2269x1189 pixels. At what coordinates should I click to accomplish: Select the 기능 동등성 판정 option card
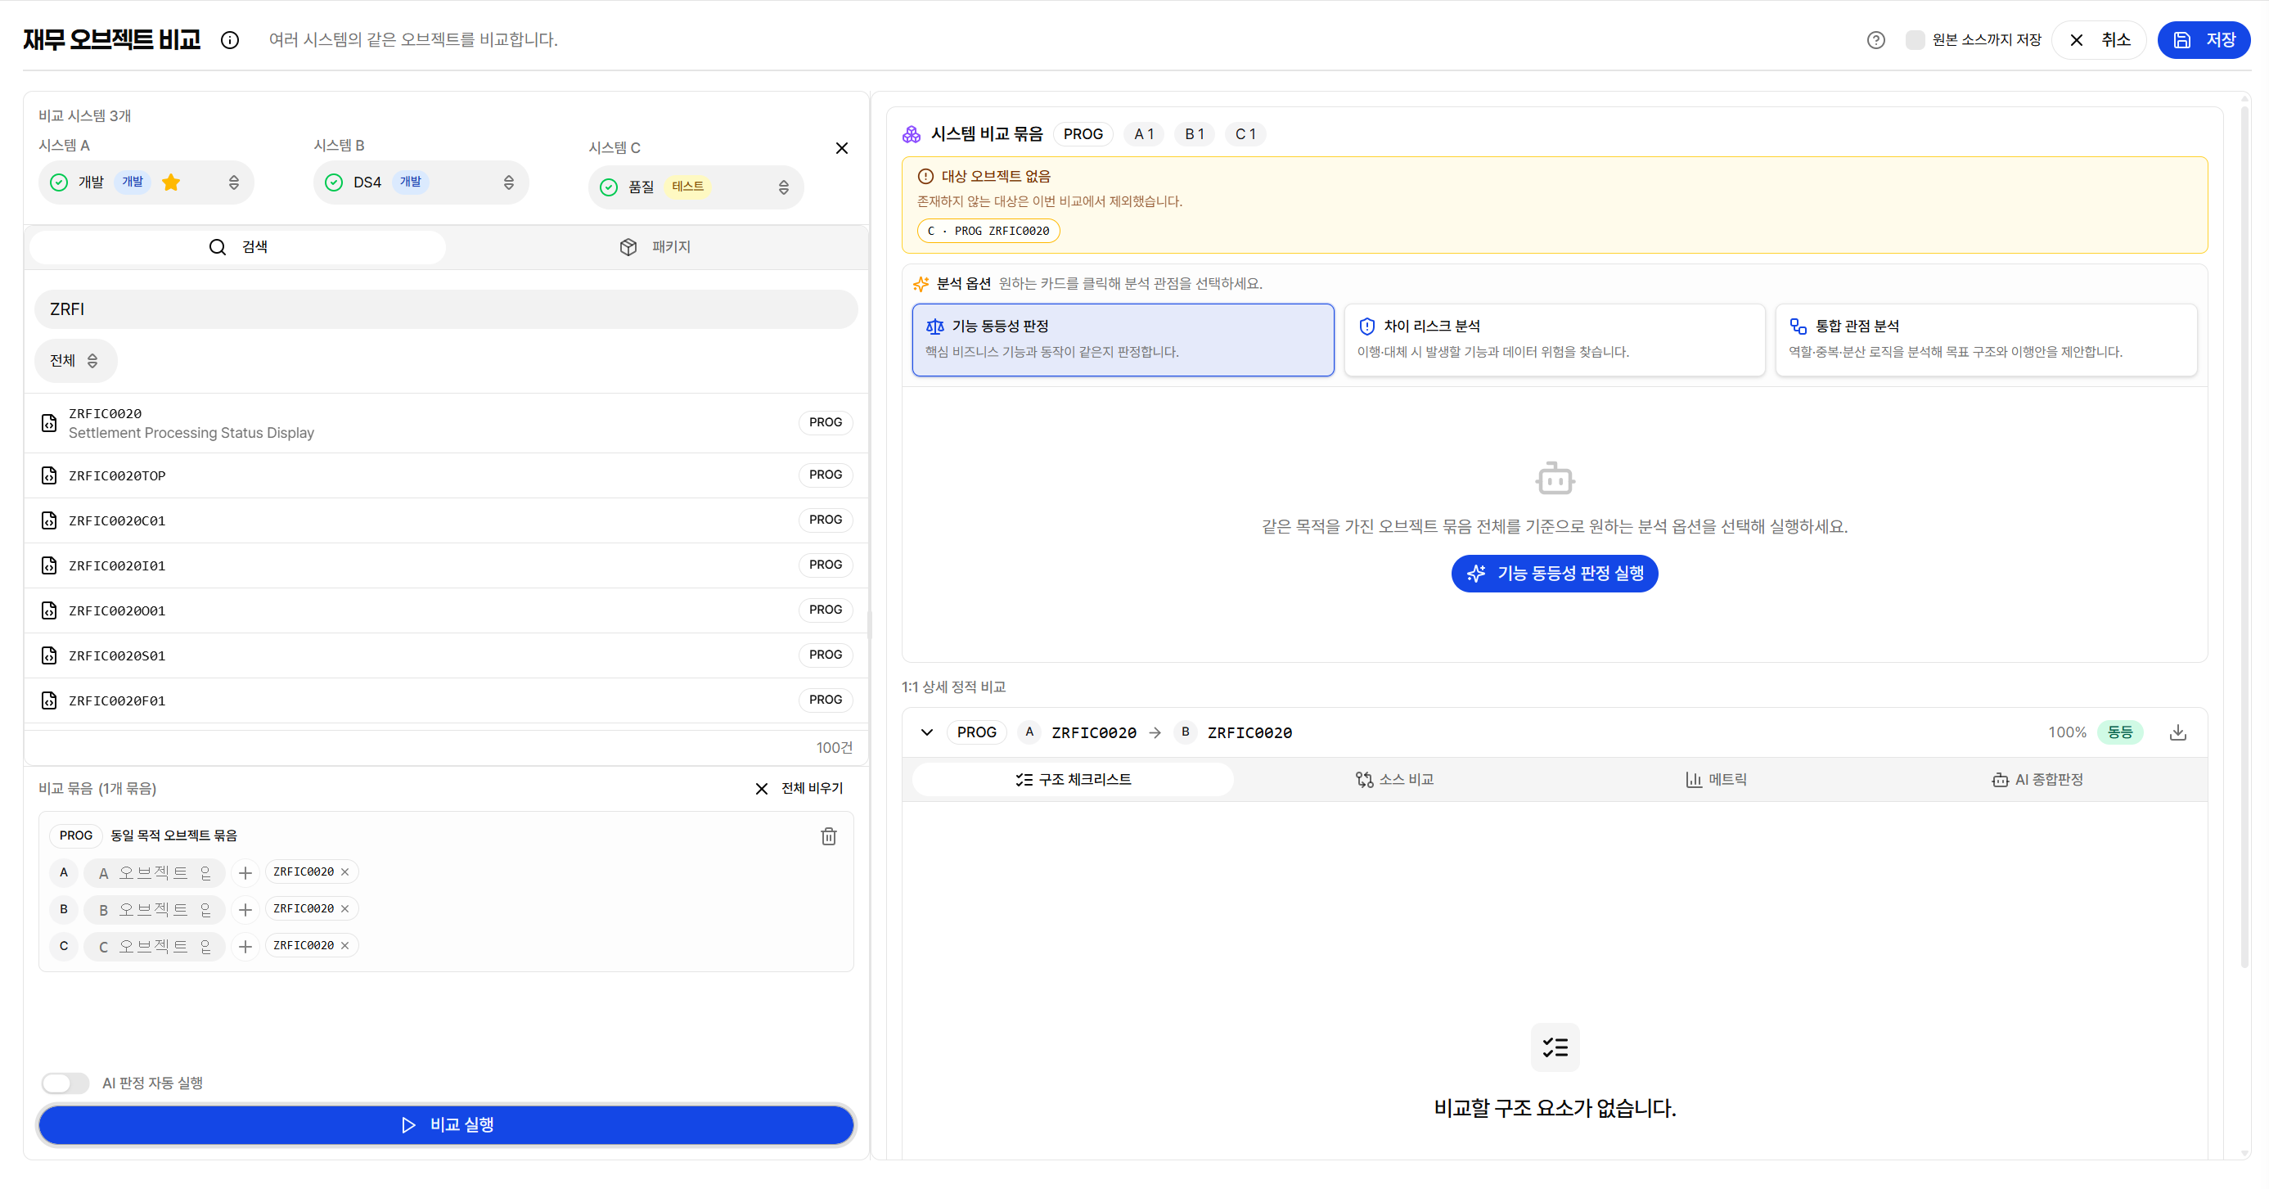[1123, 340]
